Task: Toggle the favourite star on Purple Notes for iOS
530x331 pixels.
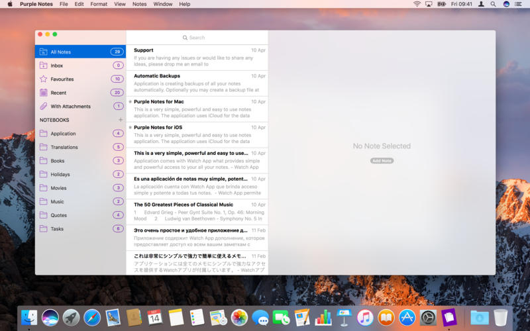Action: coord(130,127)
